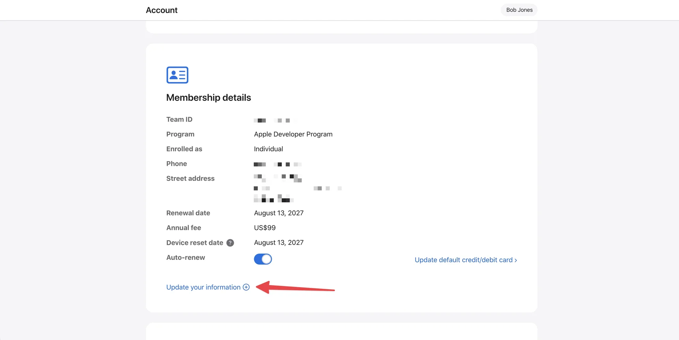
Task: Click the Auto-renew label
Action: pyautogui.click(x=186, y=258)
